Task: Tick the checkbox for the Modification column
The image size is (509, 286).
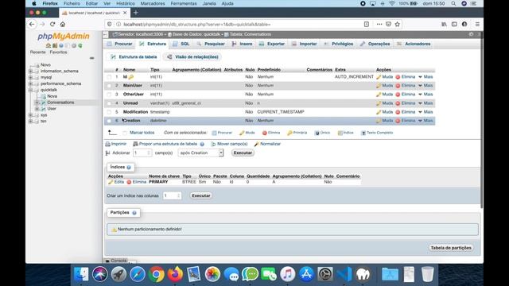Action: pyautogui.click(x=109, y=112)
